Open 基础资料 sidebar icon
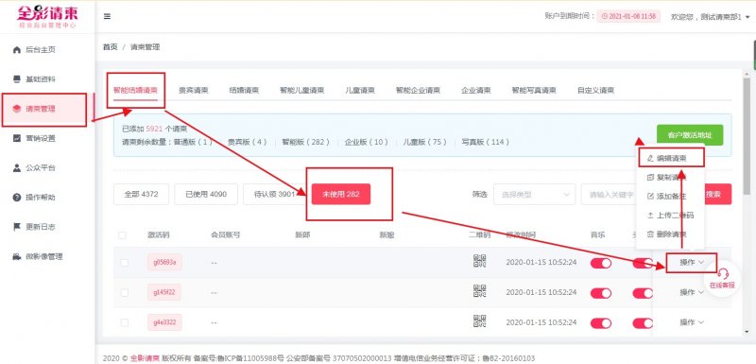The width and height of the screenshot is (756, 364). click(x=17, y=79)
